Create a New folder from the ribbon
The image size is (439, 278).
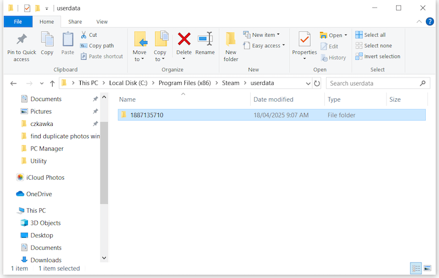pyautogui.click(x=231, y=40)
